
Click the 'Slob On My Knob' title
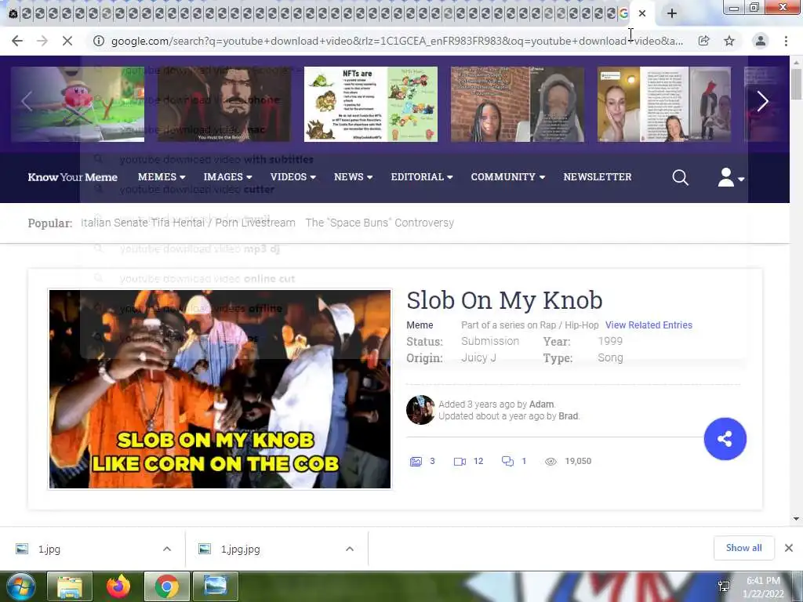(x=504, y=300)
